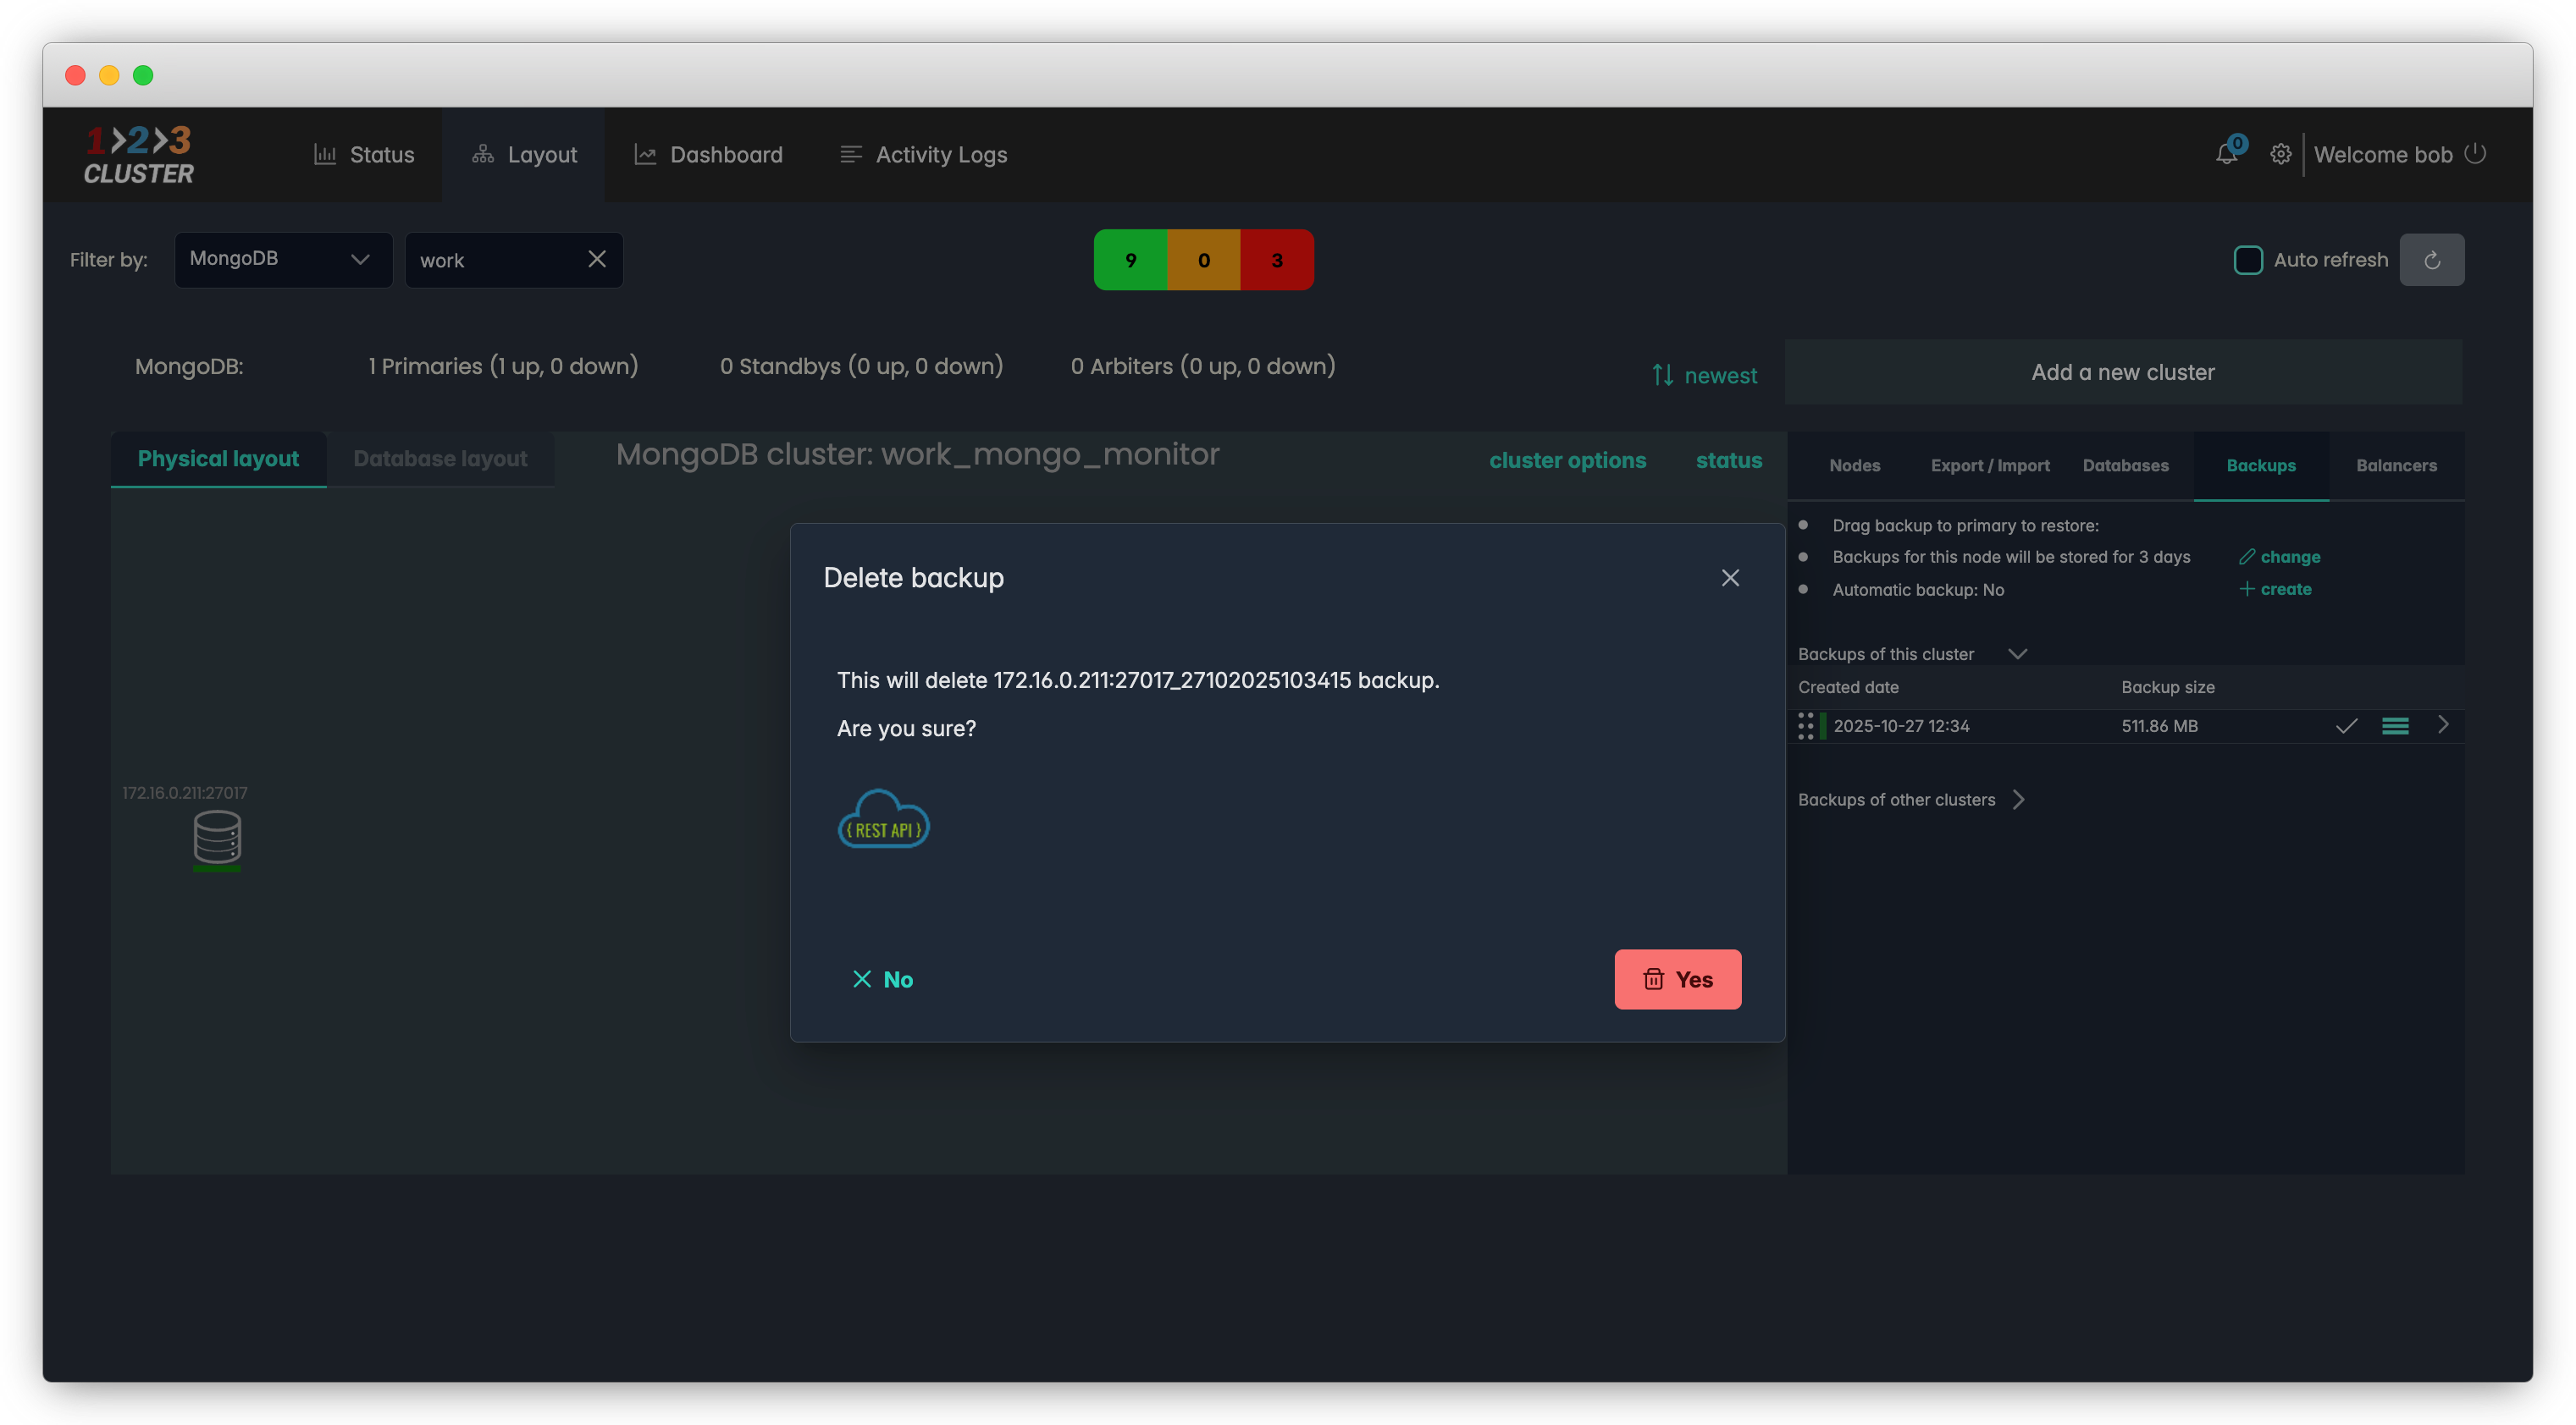The image size is (2576, 1425).
Task: Click the red status count 3
Action: click(x=1276, y=260)
